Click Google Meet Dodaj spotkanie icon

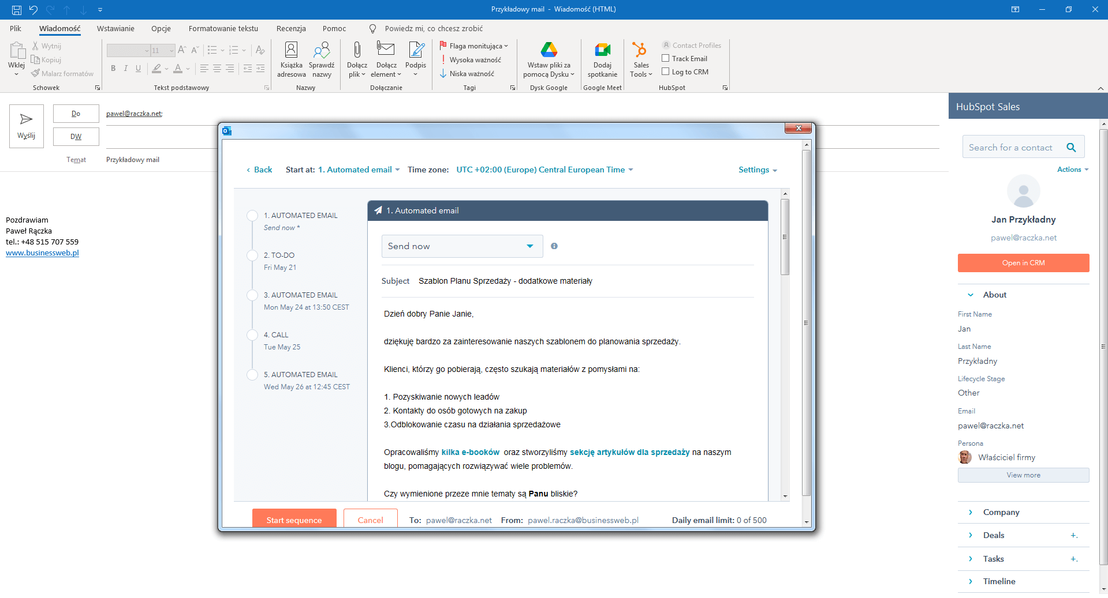tap(602, 50)
